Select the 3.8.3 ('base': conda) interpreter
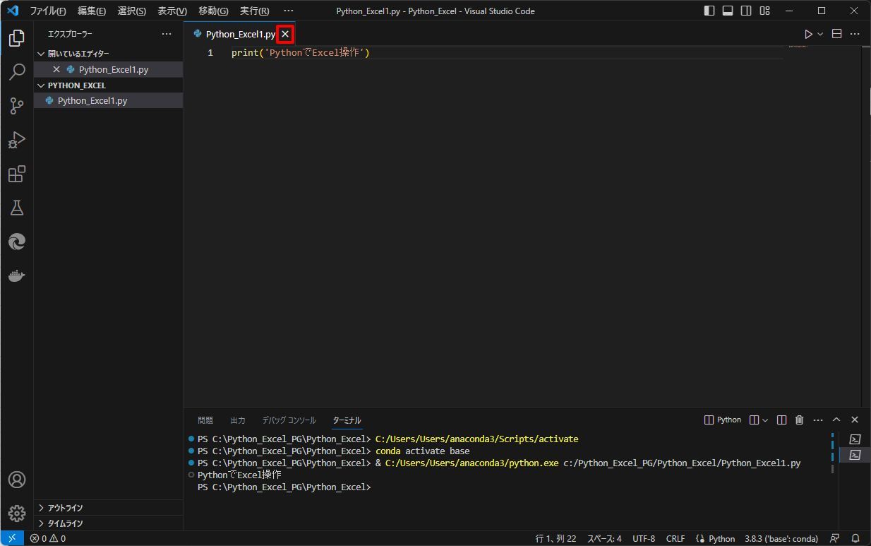This screenshot has width=871, height=546. tap(781, 538)
